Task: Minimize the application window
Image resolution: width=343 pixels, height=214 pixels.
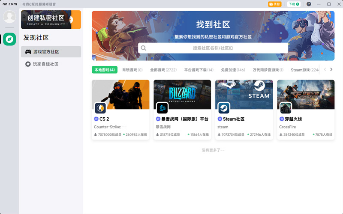Action: click(319, 4)
